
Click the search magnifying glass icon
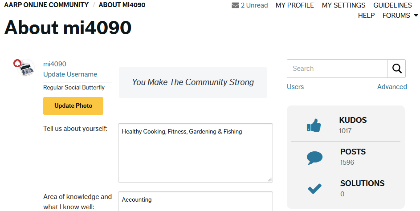coord(396,69)
